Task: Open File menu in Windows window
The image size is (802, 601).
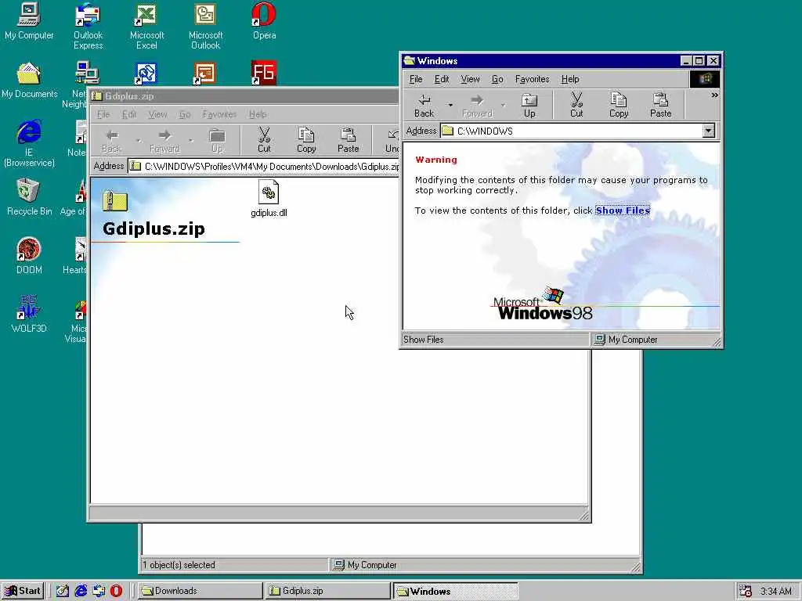Action: [x=416, y=79]
